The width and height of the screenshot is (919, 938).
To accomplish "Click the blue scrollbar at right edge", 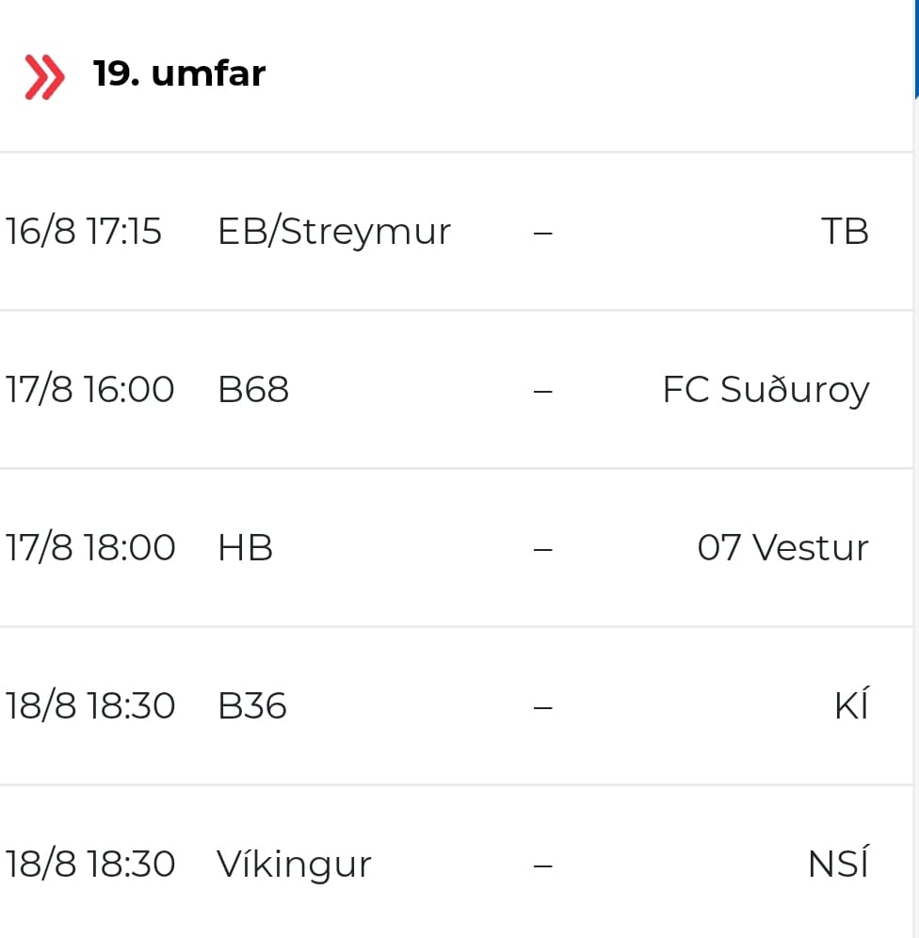I will (x=916, y=49).
